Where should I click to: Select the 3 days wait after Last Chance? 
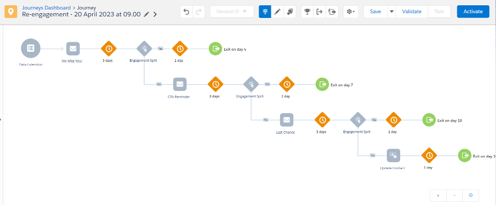pos(322,120)
